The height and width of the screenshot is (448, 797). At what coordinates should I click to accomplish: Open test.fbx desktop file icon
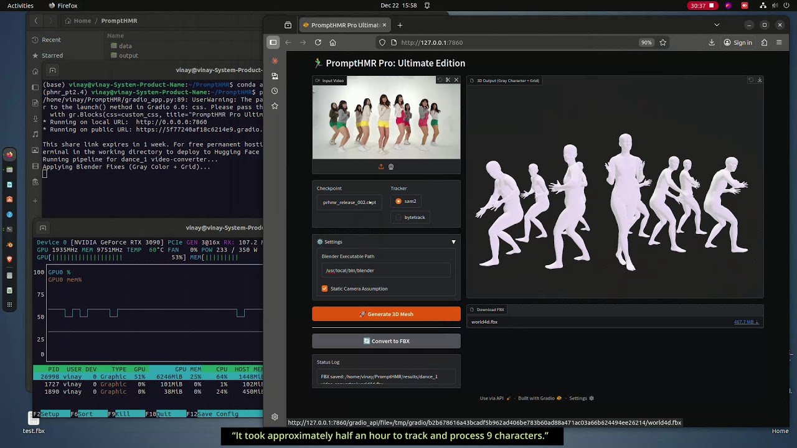34,423
